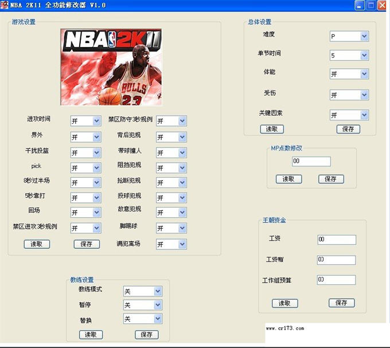This screenshot has height=348, width=390.
Task: Click 保存 under MP点数修改
Action: (331, 179)
